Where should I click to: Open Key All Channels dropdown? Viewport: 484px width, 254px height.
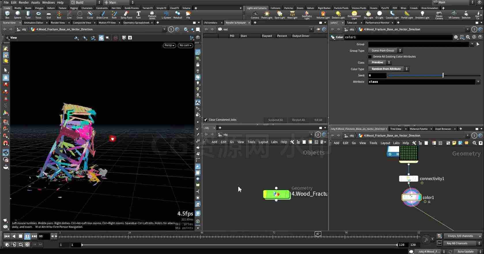coord(463,243)
